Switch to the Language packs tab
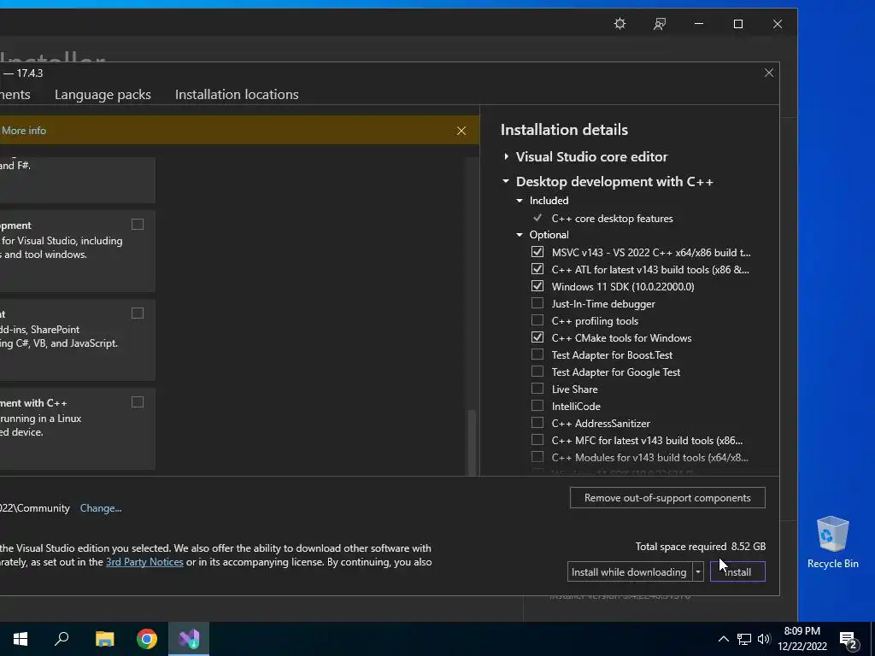This screenshot has width=875, height=656. click(103, 95)
